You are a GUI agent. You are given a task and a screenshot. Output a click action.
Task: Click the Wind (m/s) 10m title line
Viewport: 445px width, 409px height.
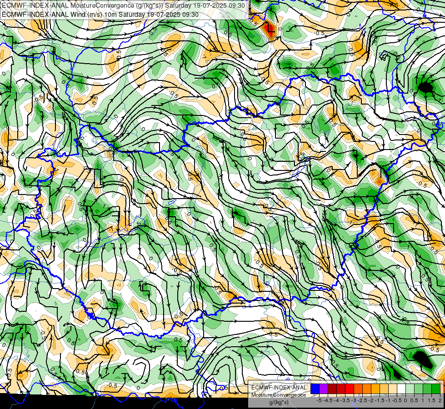point(100,15)
